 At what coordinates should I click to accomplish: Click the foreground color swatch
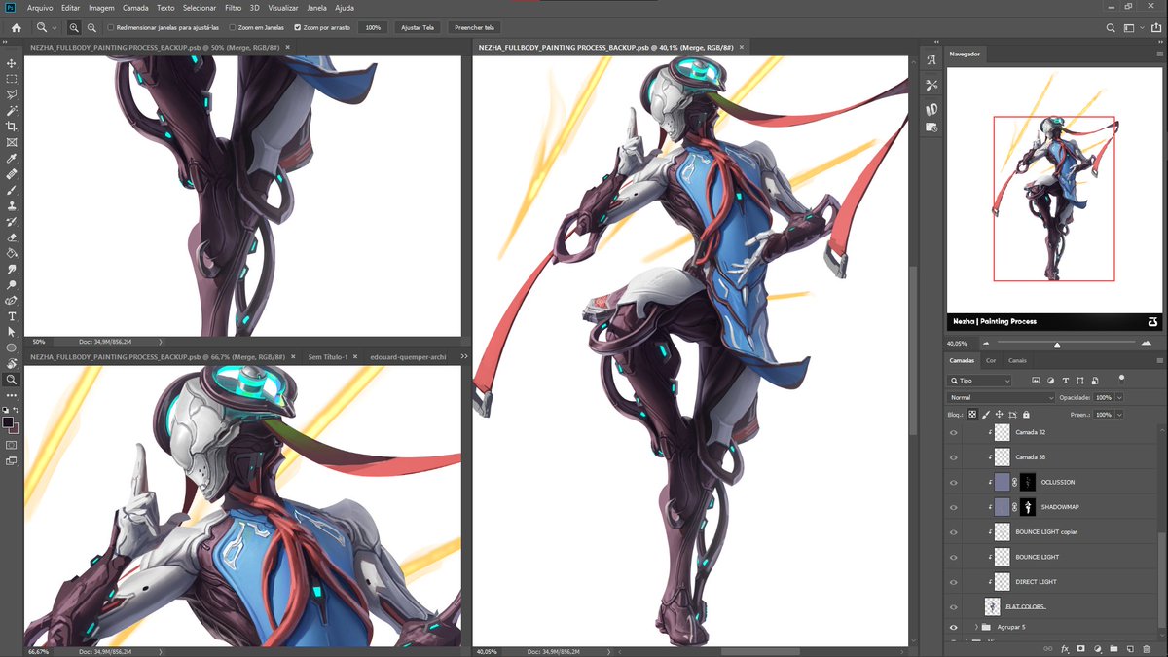click(x=9, y=422)
